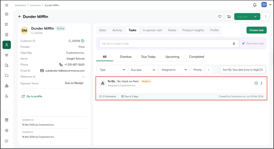Open the hamburger menu icon
This screenshot has height=149, width=274.
click(7, 5)
